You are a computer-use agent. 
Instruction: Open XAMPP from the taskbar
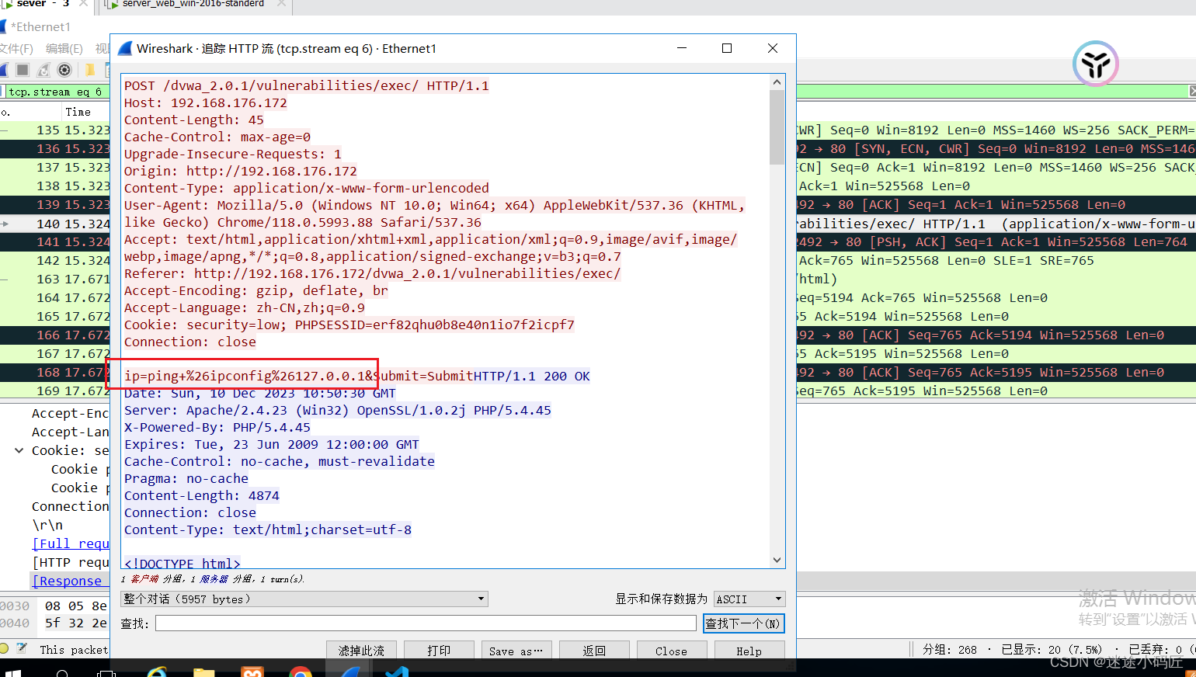[x=252, y=672]
